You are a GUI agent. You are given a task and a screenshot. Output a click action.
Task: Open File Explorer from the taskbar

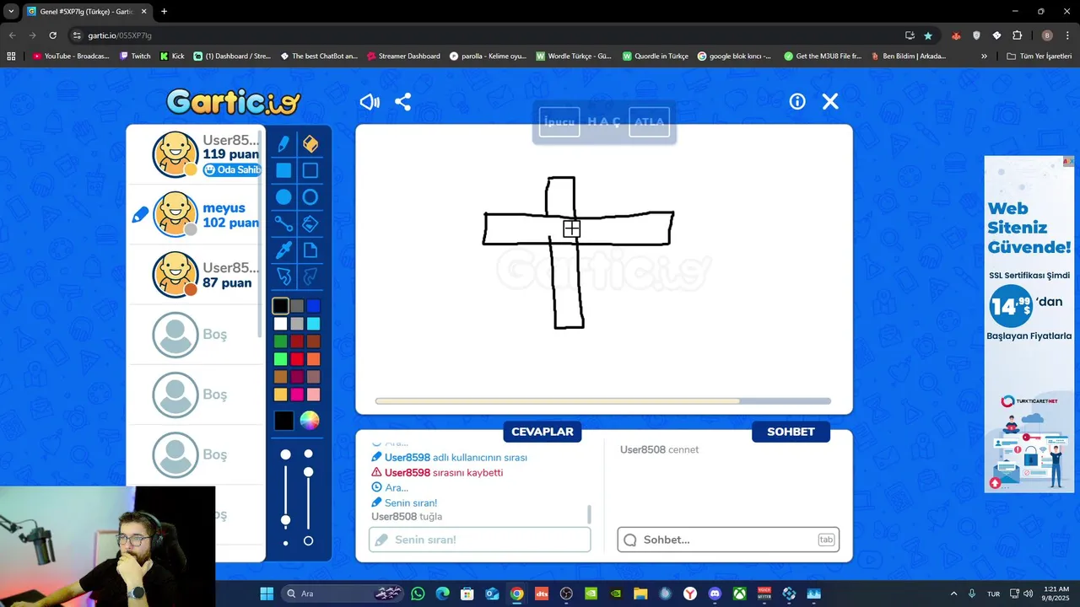coord(640,594)
